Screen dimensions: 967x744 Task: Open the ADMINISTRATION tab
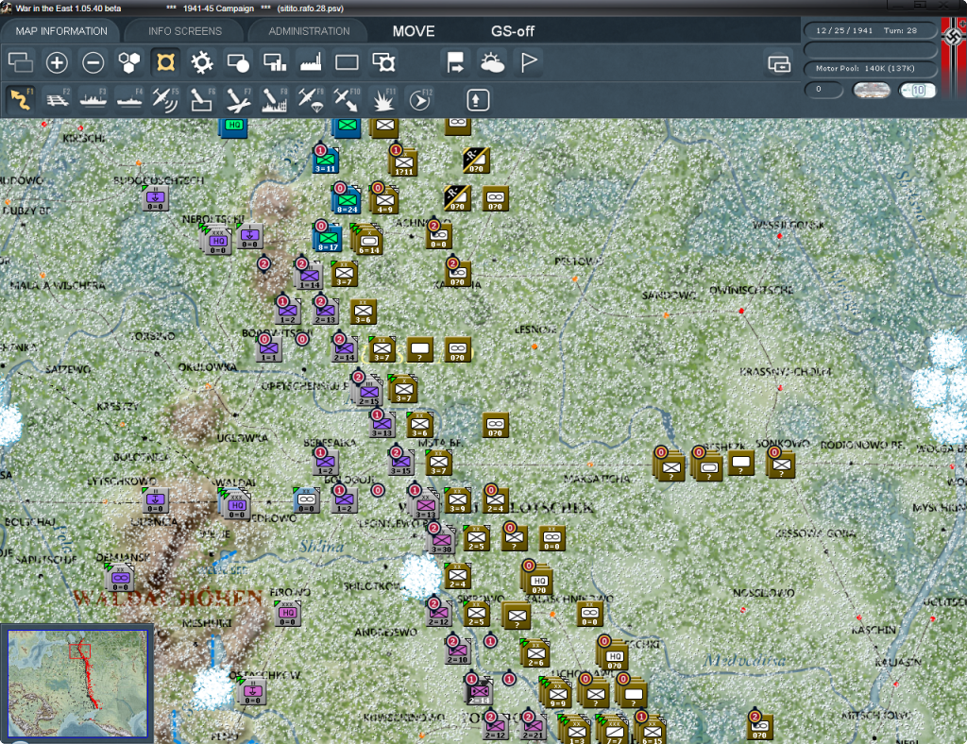point(309,31)
